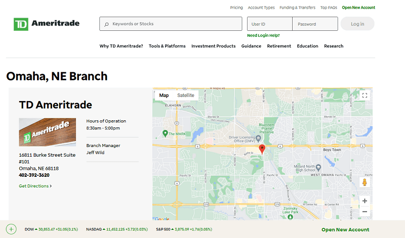Click the search magnifier icon

pos(106,24)
